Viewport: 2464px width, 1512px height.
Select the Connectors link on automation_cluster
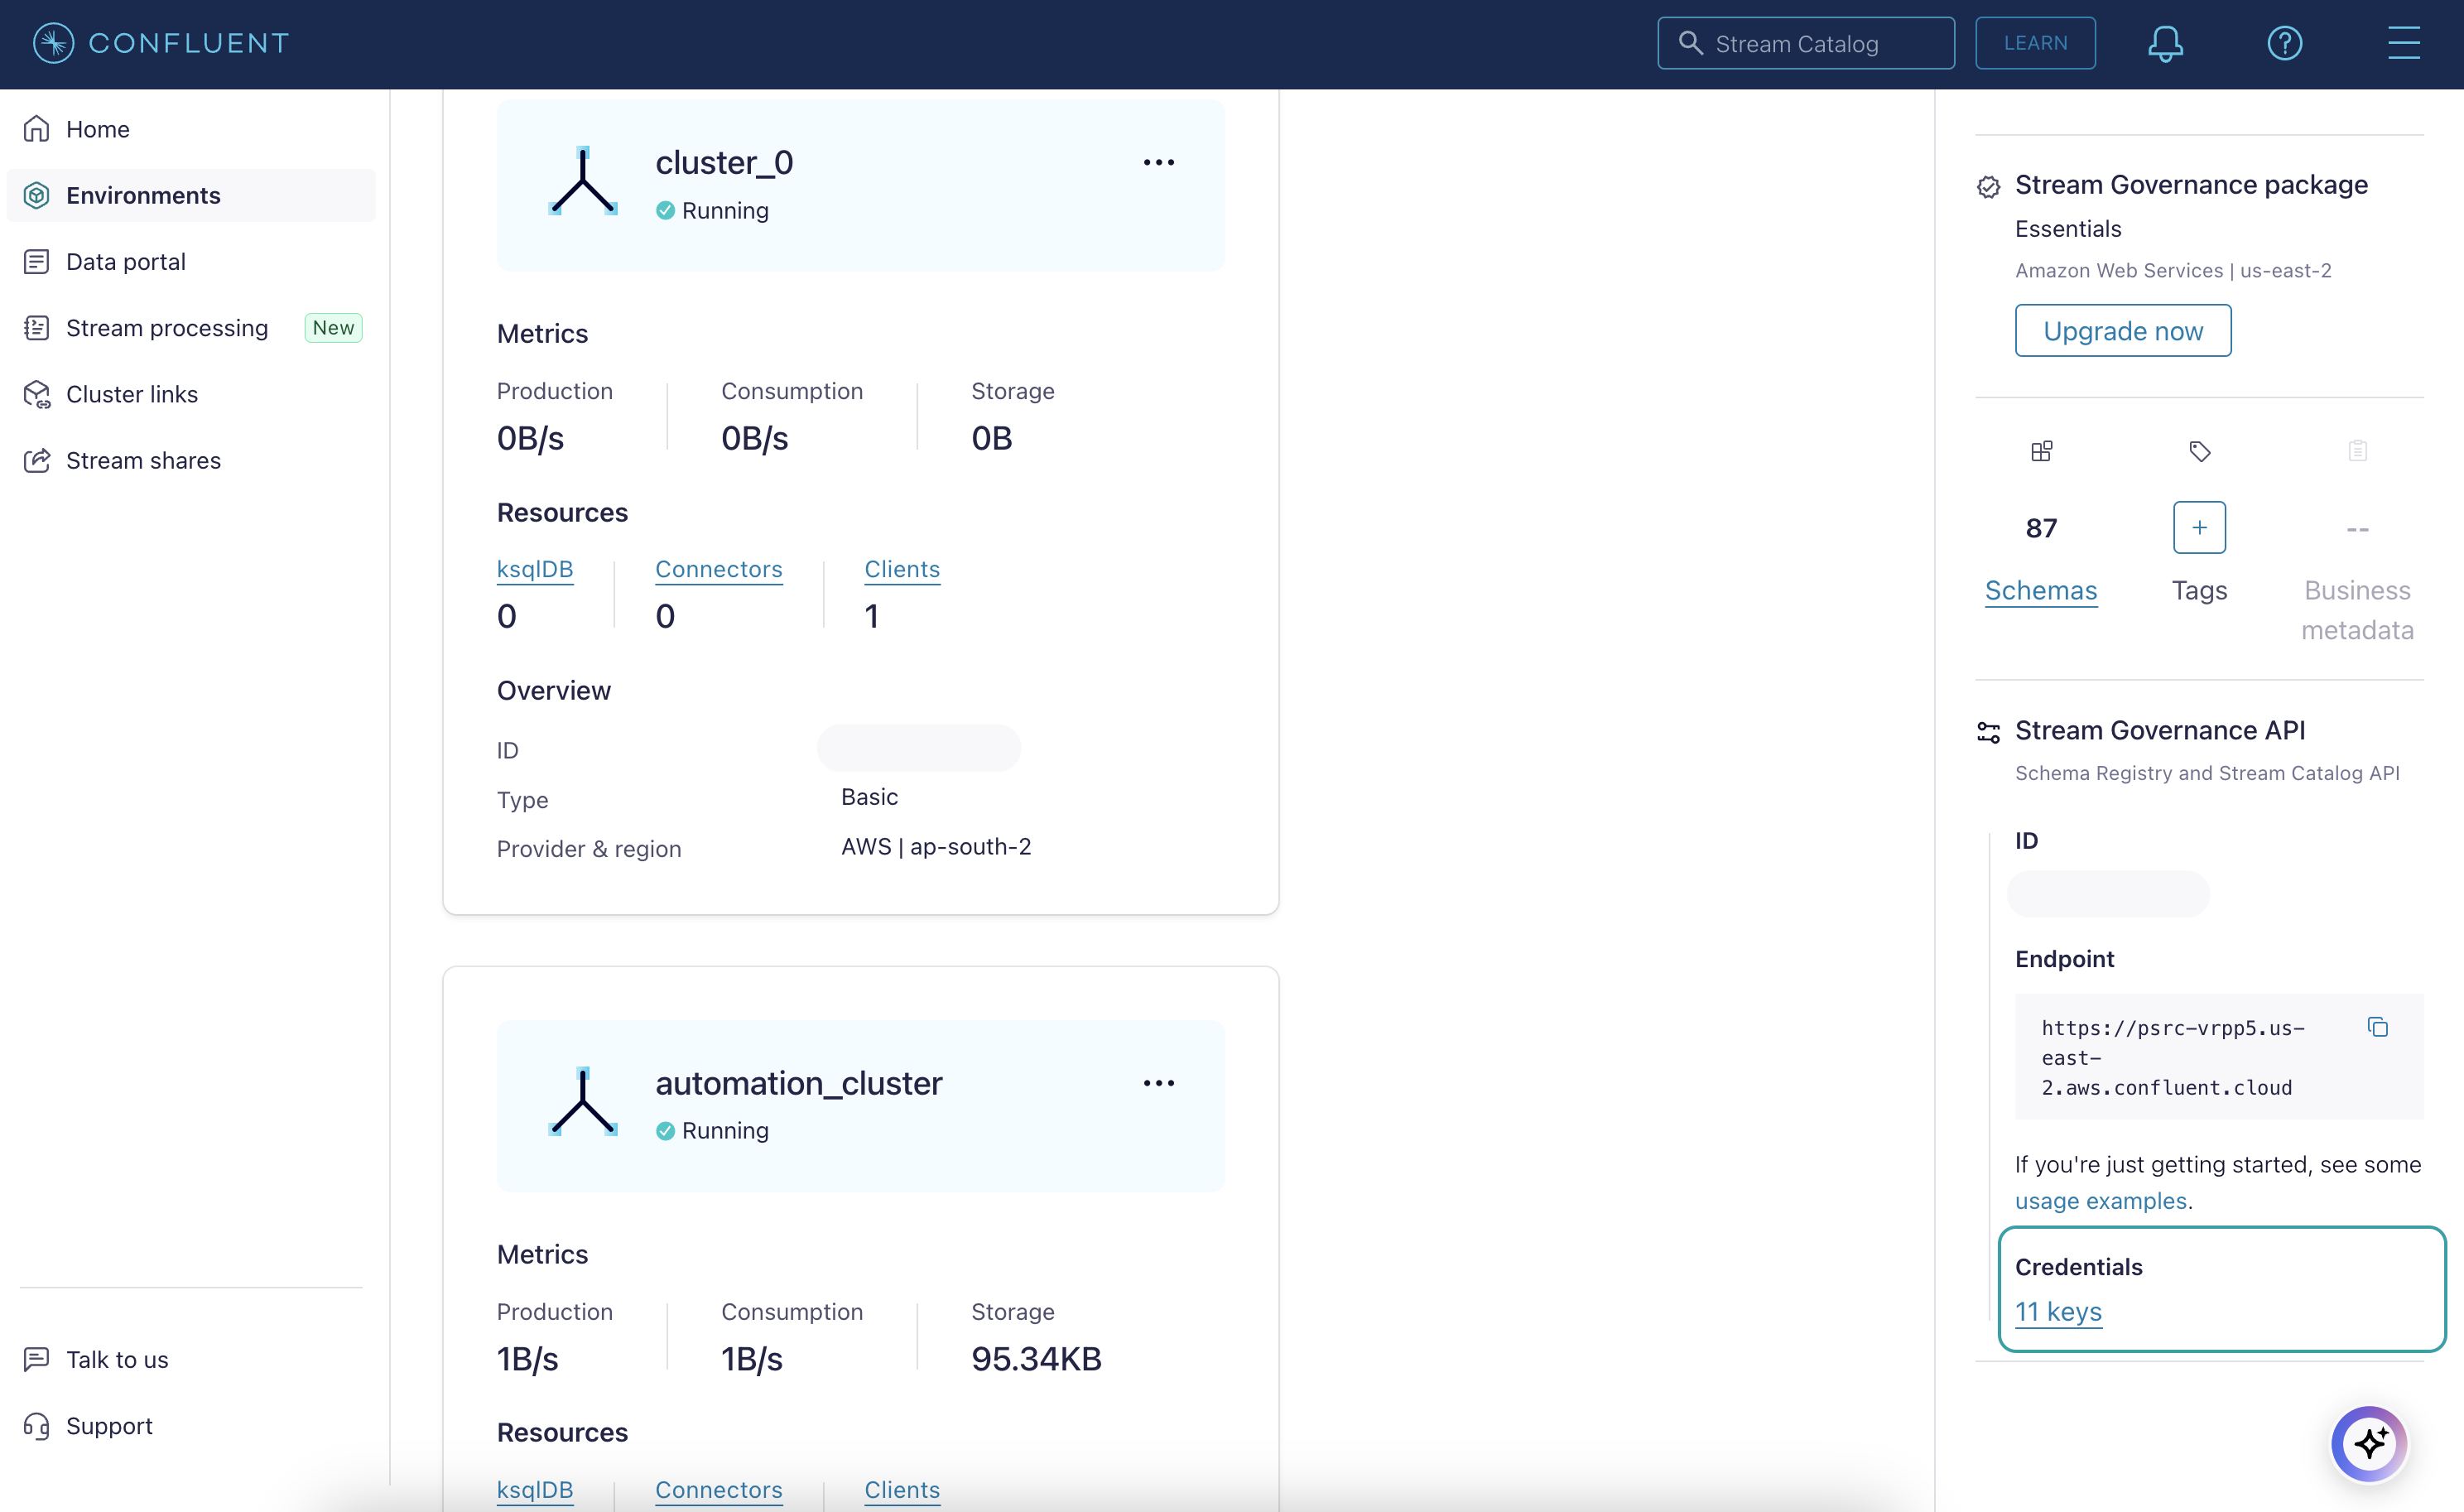tap(718, 1489)
